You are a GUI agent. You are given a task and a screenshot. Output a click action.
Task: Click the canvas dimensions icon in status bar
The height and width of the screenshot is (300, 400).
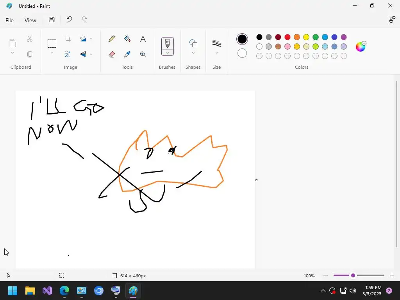tap(115, 275)
